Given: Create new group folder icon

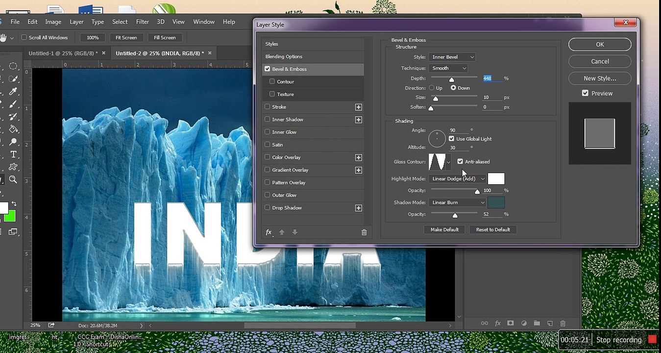Looking at the screenshot, I should (x=537, y=324).
